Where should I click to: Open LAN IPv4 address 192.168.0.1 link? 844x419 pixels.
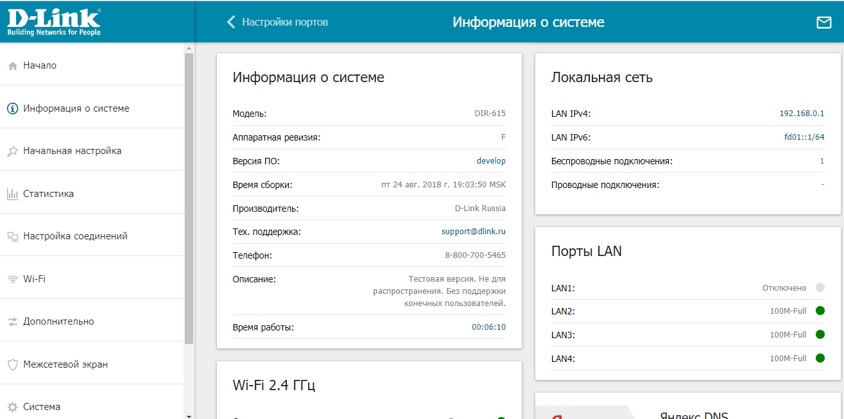(802, 114)
